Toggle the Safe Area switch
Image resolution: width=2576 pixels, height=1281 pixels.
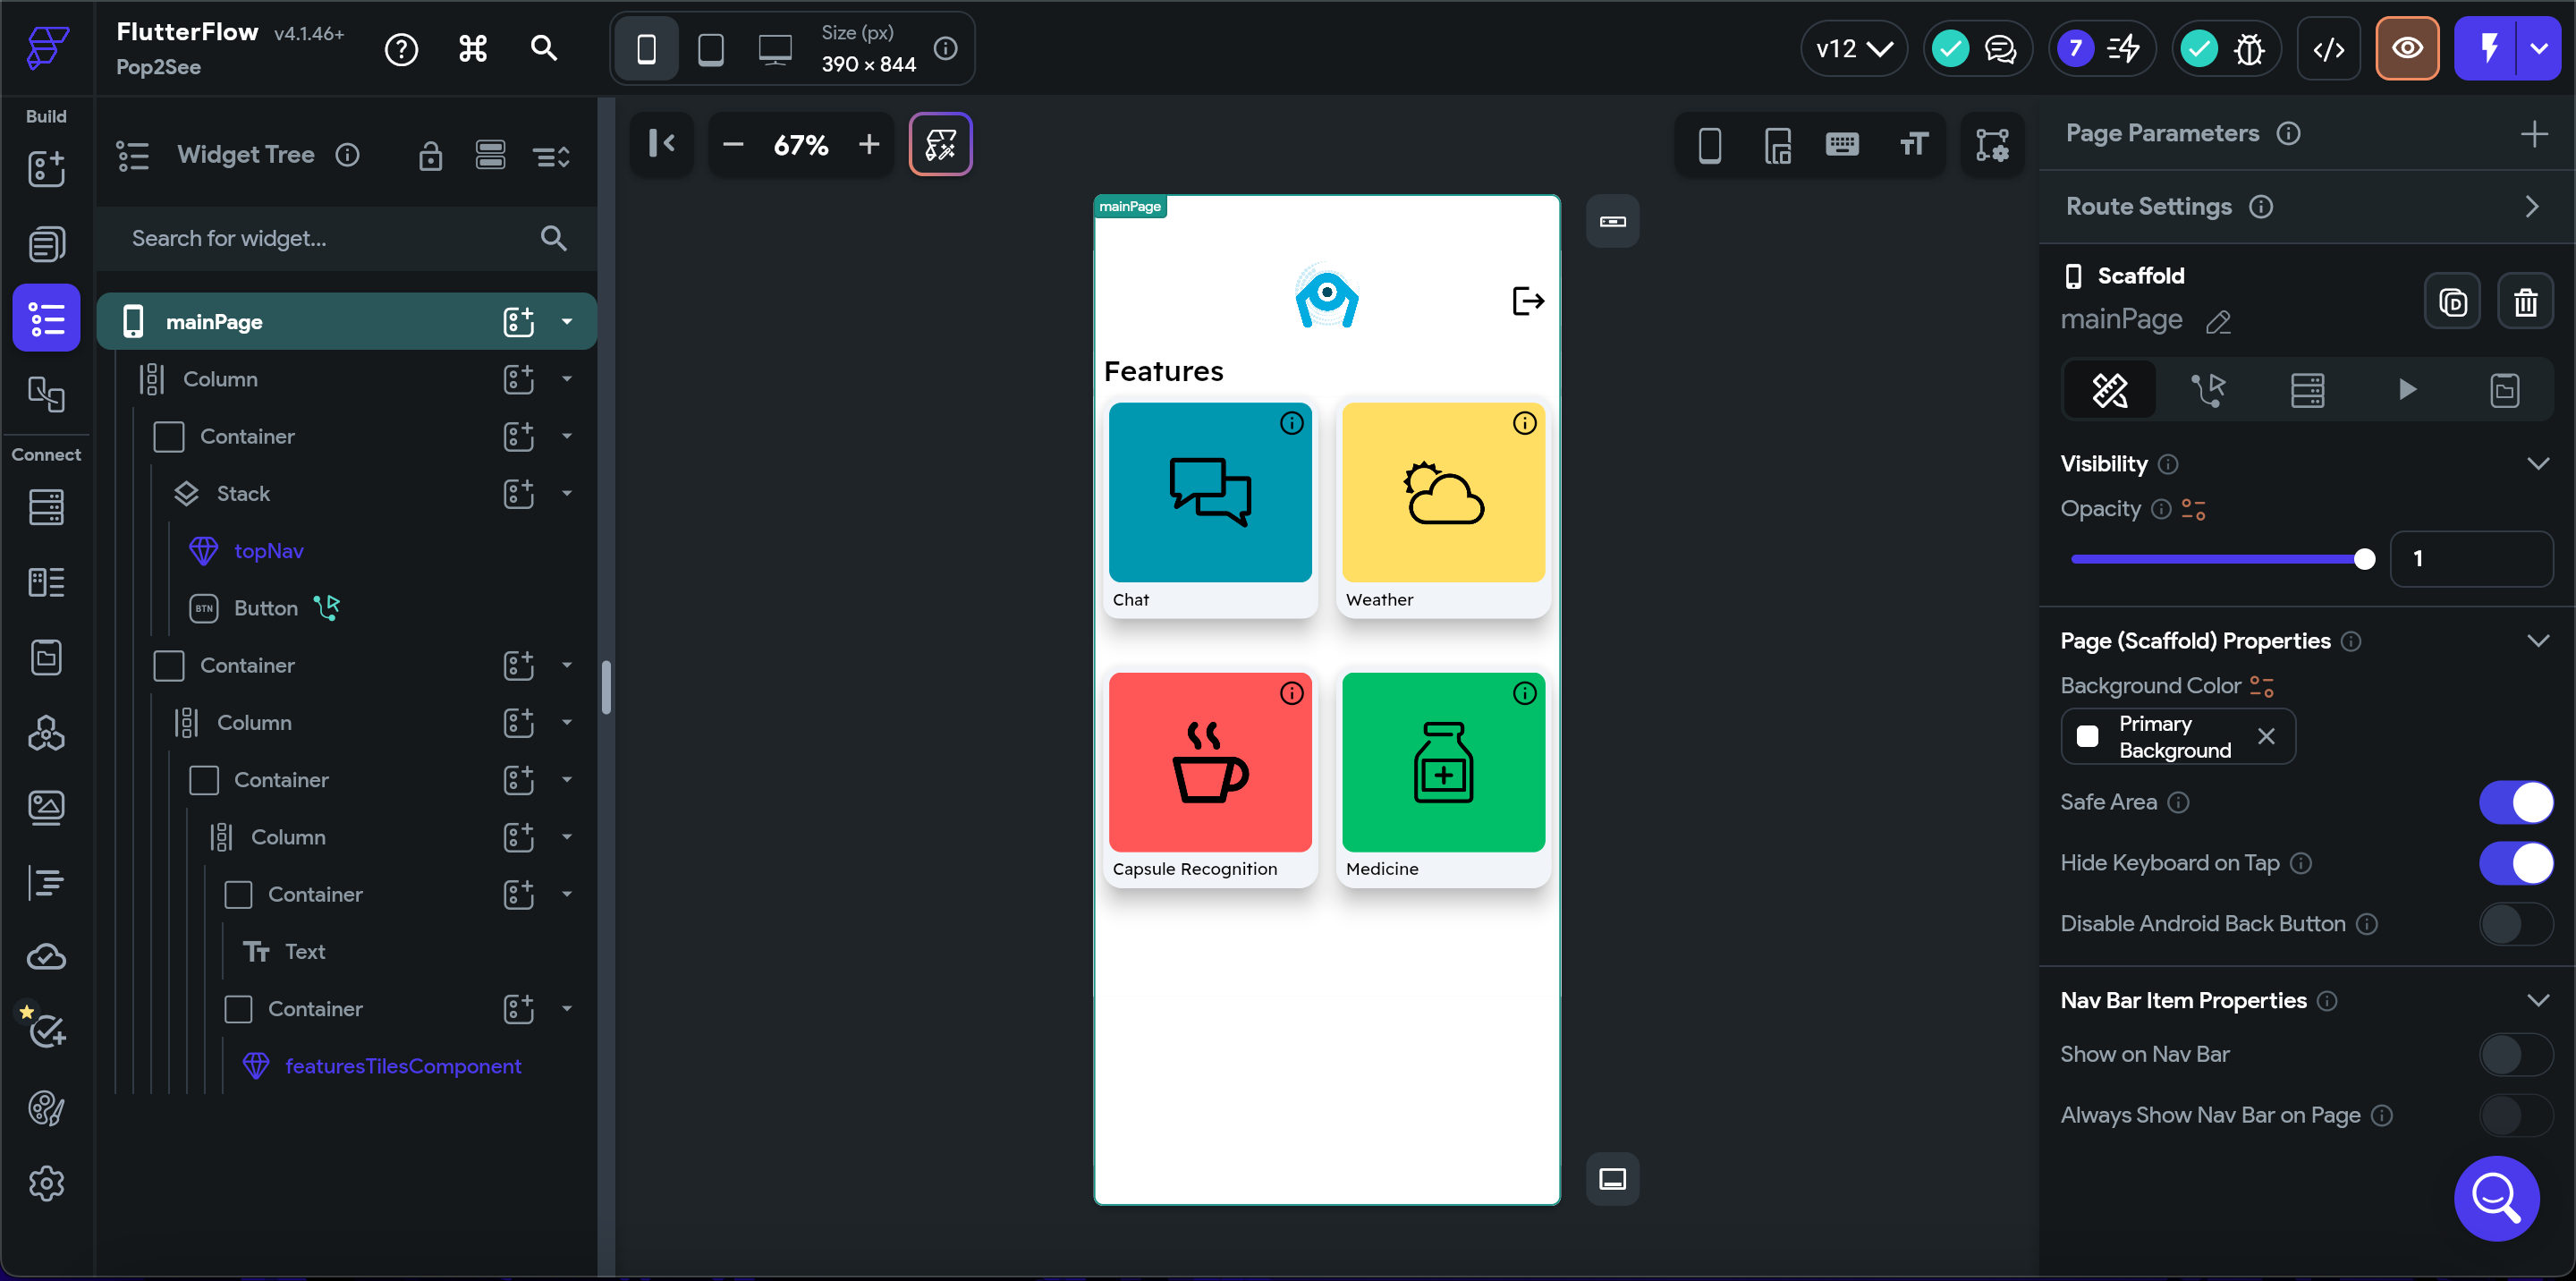(2515, 802)
